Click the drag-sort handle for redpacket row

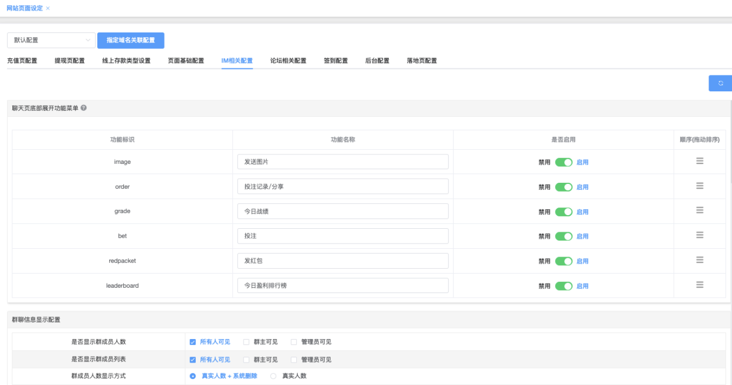(x=700, y=260)
